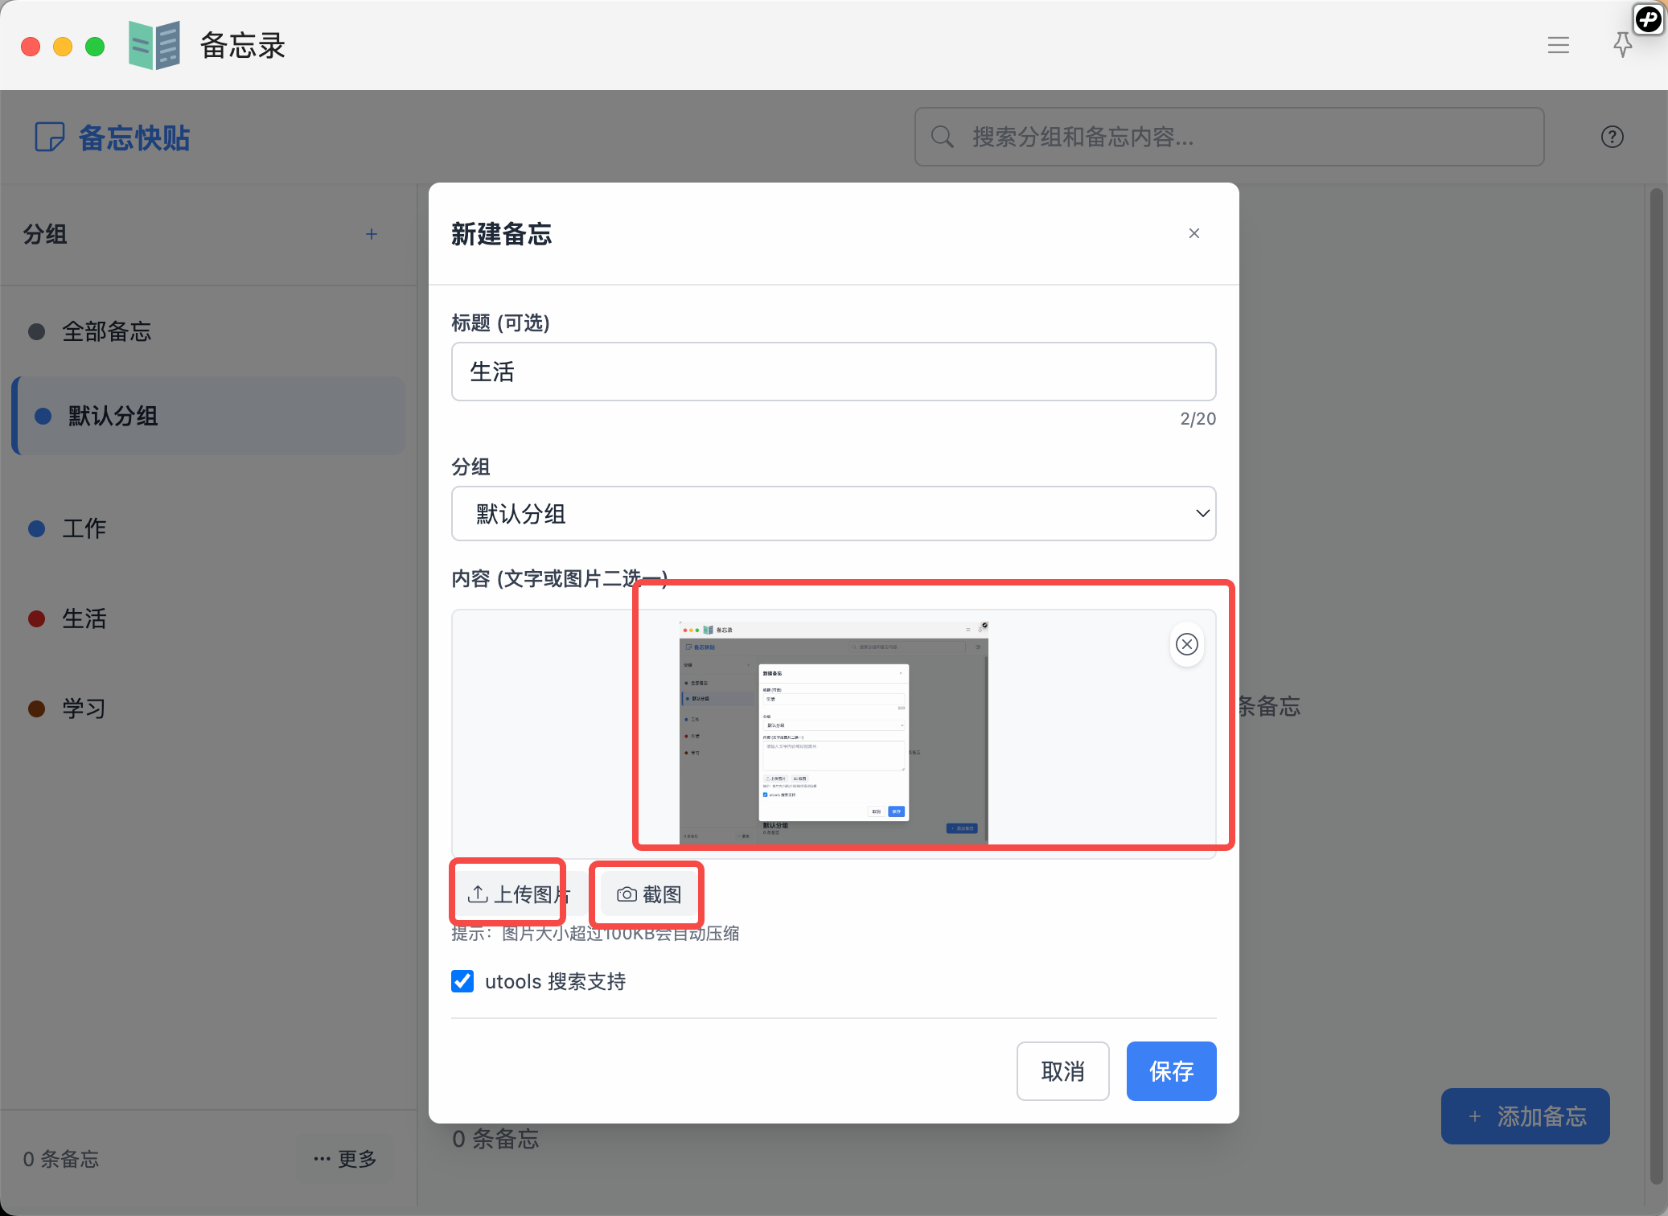This screenshot has height=1216, width=1668.
Task: Click the red dot next to 生活
Action: click(36, 618)
